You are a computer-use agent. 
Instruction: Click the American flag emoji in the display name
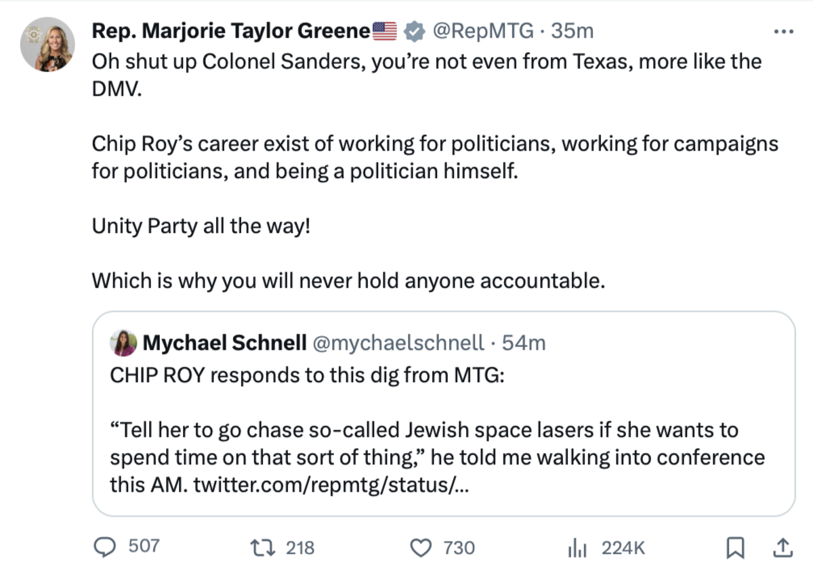385,30
